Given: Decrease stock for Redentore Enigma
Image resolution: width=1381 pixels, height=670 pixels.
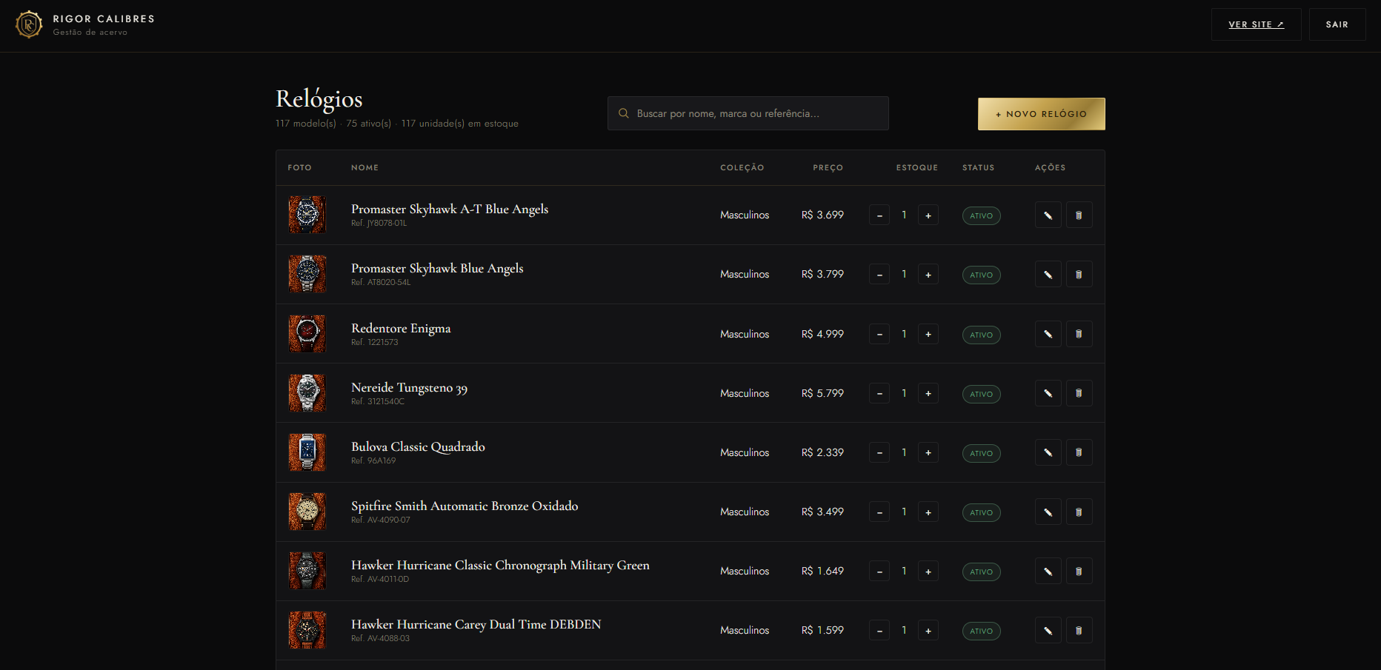Looking at the screenshot, I should [879, 334].
